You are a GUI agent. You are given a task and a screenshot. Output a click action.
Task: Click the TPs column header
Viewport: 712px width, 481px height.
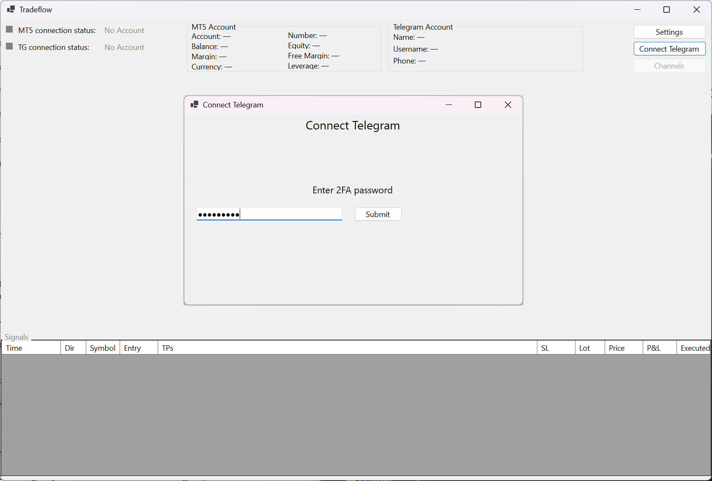[x=348, y=348]
